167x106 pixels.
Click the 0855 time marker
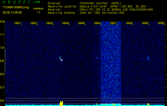pyautogui.click(x=82, y=23)
